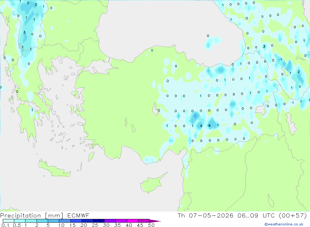Click the legend label '40'
310x227 pixels.
point(129,225)
